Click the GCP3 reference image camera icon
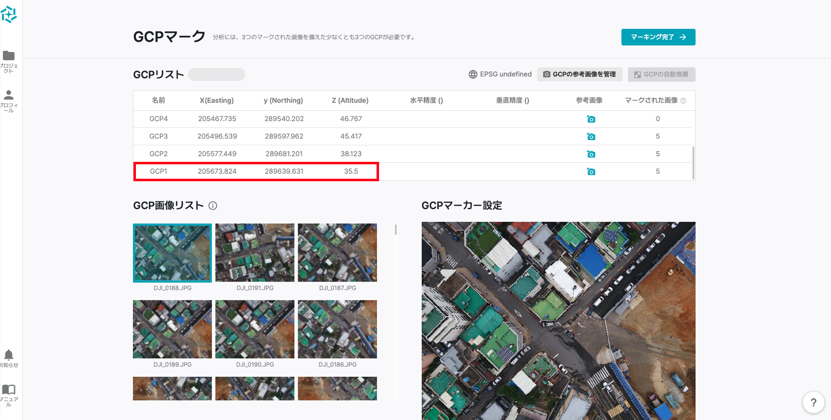 590,137
